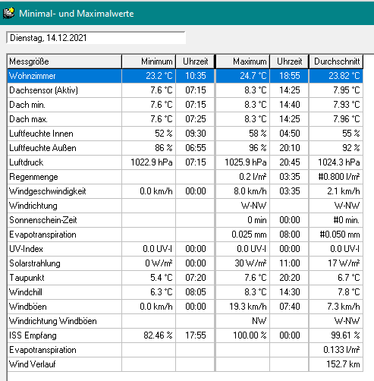Select the Luftfeuchte Innen row
This screenshot has height=381, width=374.
coord(185,134)
